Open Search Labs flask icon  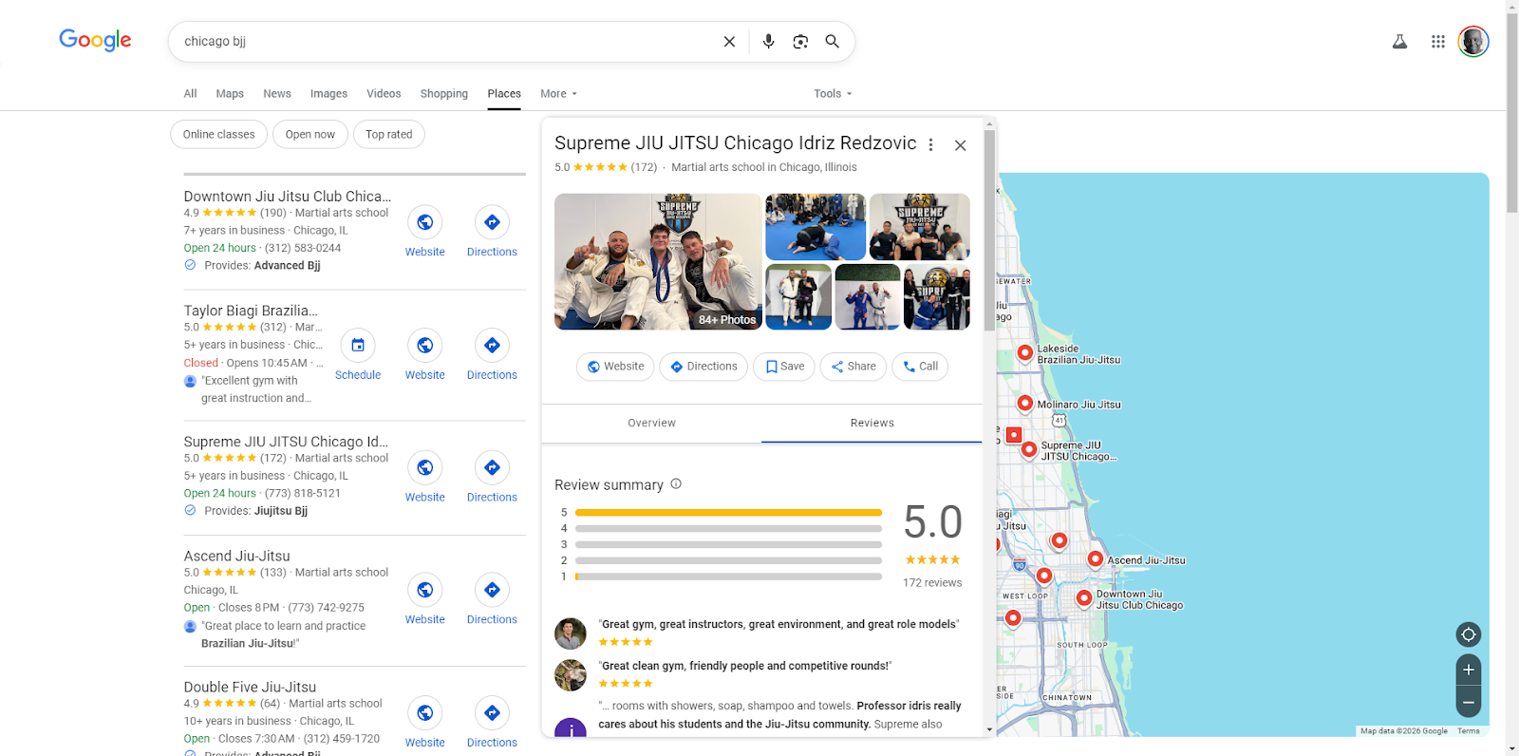coord(1399,42)
